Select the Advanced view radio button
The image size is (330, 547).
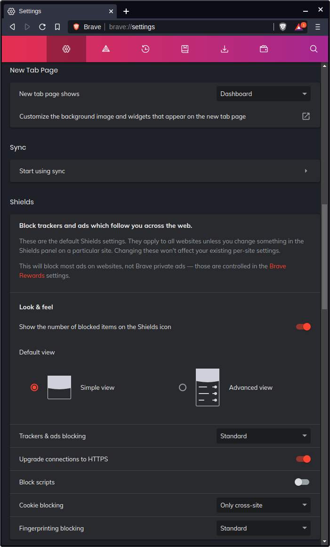tap(183, 387)
